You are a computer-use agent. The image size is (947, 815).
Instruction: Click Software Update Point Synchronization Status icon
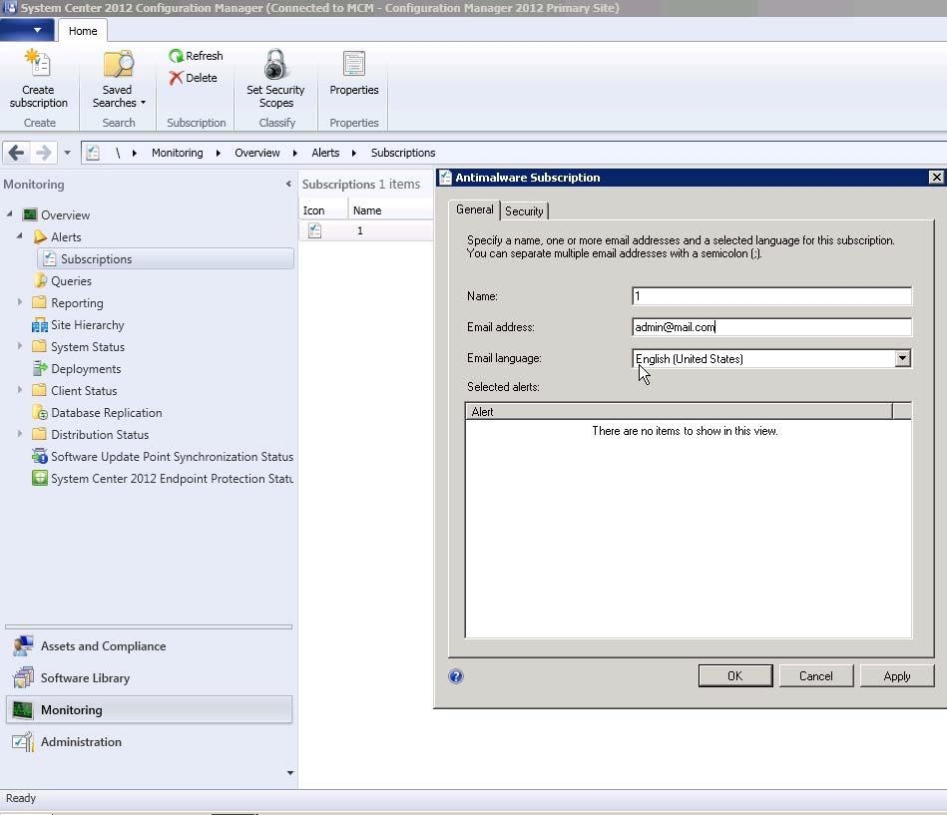pyautogui.click(x=40, y=457)
